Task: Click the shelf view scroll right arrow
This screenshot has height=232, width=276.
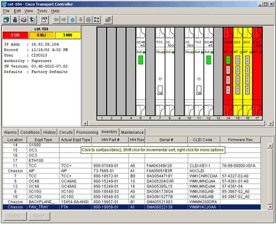Action: coord(271,124)
